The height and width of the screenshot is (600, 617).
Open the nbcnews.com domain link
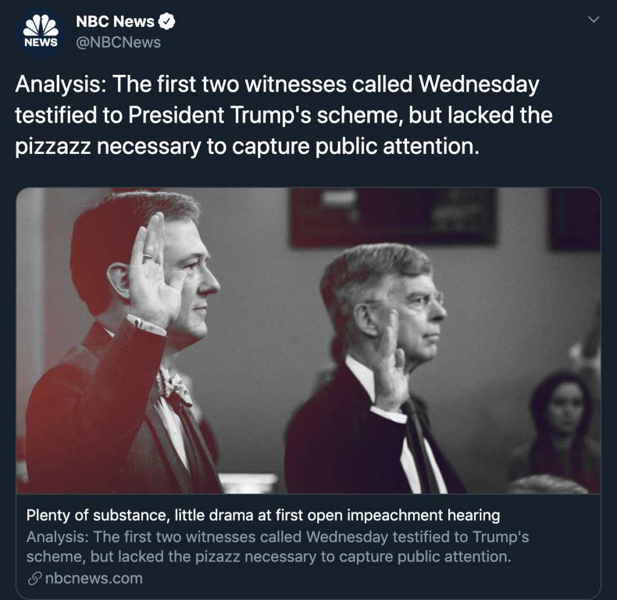pos(93,578)
